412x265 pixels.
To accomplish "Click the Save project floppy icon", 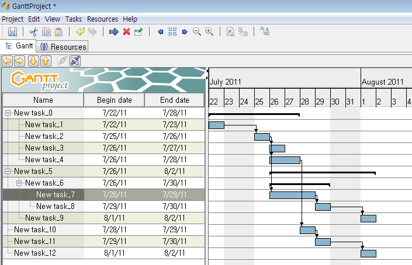I will point(12,32).
